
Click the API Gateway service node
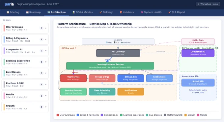tap(118, 53)
